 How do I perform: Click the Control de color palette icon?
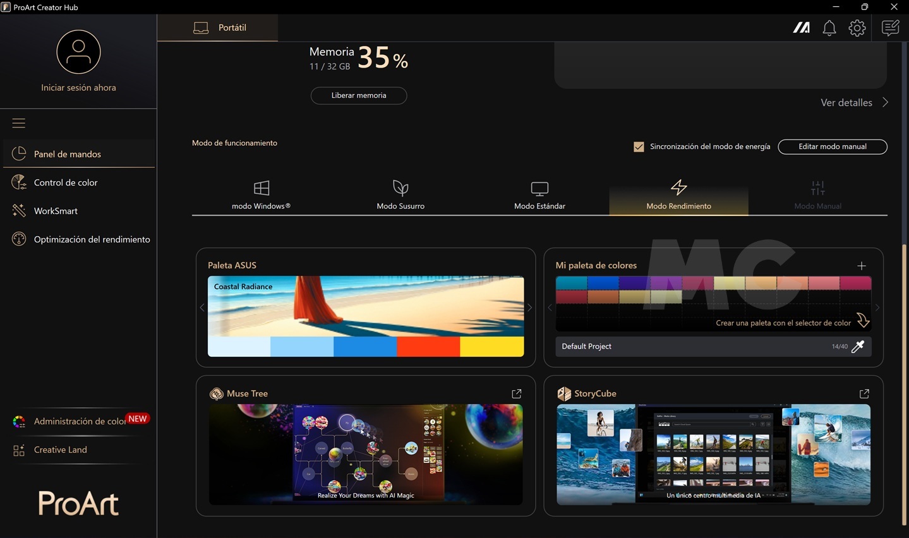point(19,182)
